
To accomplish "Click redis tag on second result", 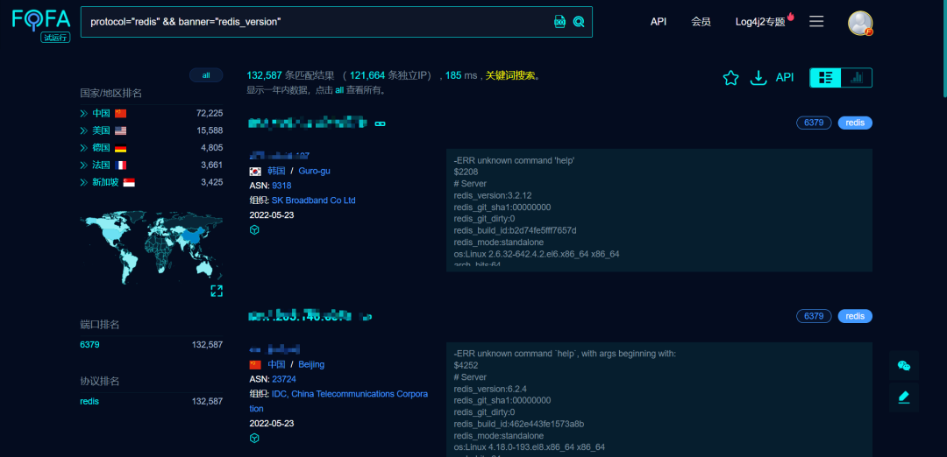I will point(855,316).
